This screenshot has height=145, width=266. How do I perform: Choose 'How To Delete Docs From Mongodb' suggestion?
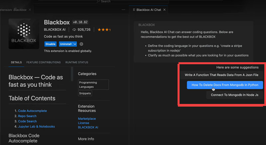(x=225, y=85)
